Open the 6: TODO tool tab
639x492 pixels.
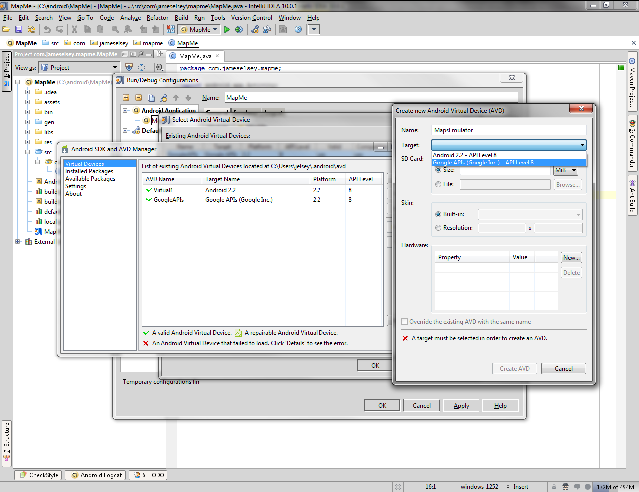click(x=148, y=475)
